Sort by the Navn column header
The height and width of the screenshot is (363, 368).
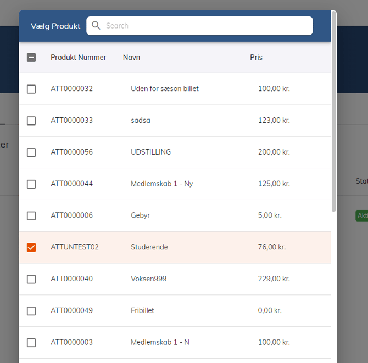[131, 58]
